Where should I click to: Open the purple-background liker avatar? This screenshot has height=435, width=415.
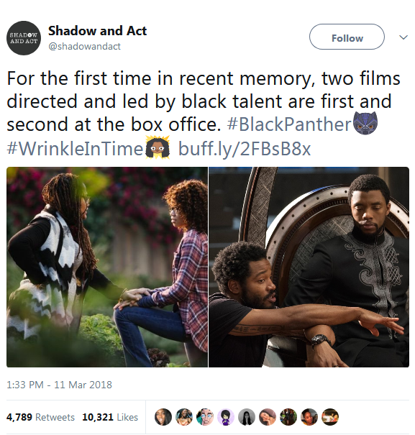(x=226, y=417)
